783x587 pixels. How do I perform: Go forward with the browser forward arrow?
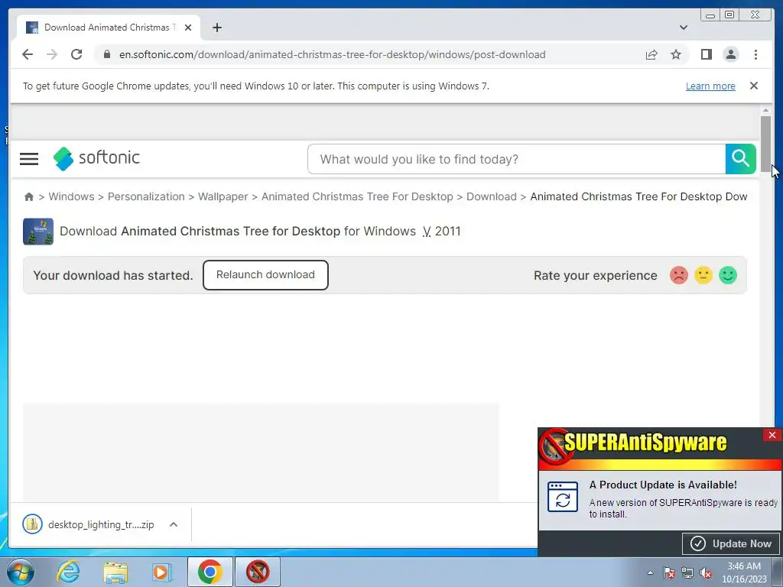[52, 54]
